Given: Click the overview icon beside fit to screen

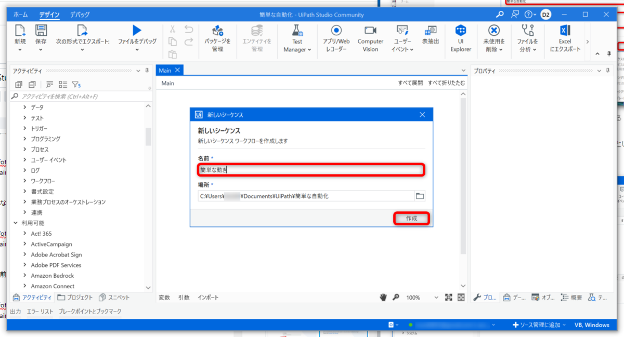Looking at the screenshot, I should (461, 298).
